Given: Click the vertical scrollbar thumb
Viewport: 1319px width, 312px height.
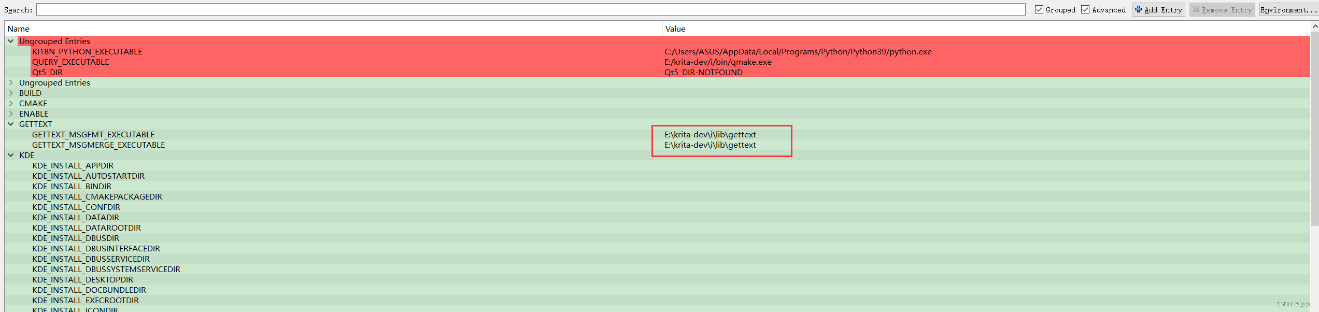Looking at the screenshot, I should tap(1315, 129).
